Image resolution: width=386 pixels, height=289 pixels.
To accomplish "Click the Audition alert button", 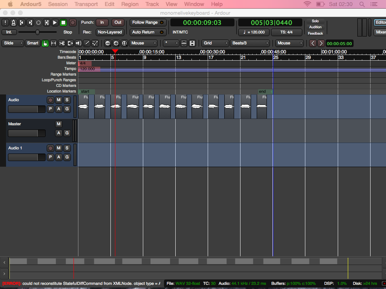I will tap(316, 27).
